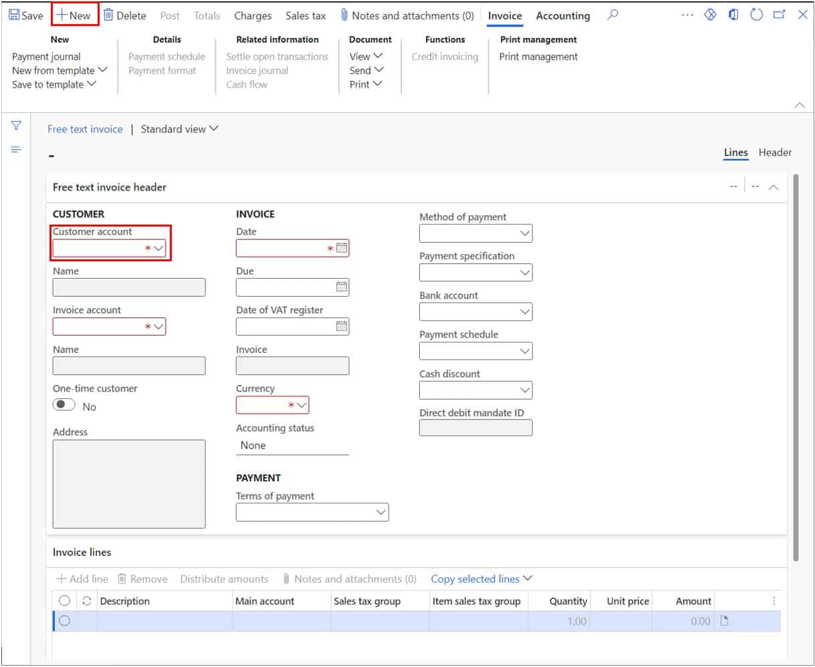Image resolution: width=815 pixels, height=667 pixels.
Task: Open Print management
Action: pyautogui.click(x=538, y=57)
